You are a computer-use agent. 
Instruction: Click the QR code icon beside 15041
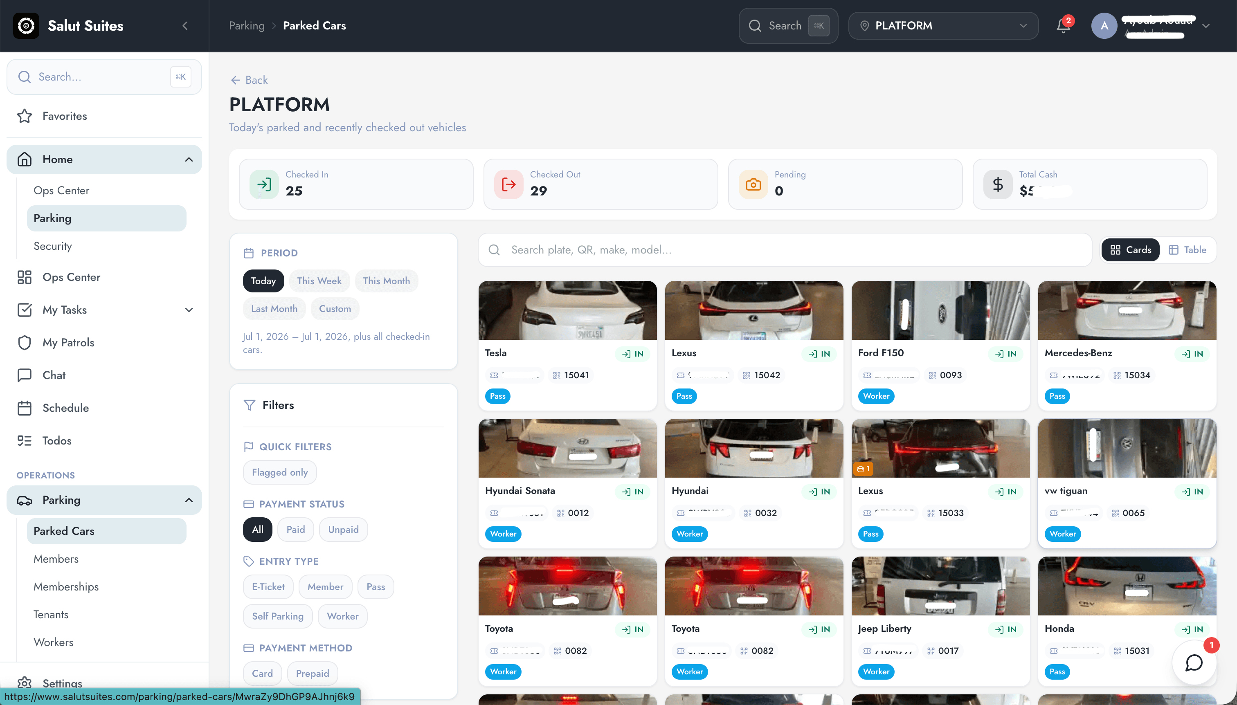(556, 375)
